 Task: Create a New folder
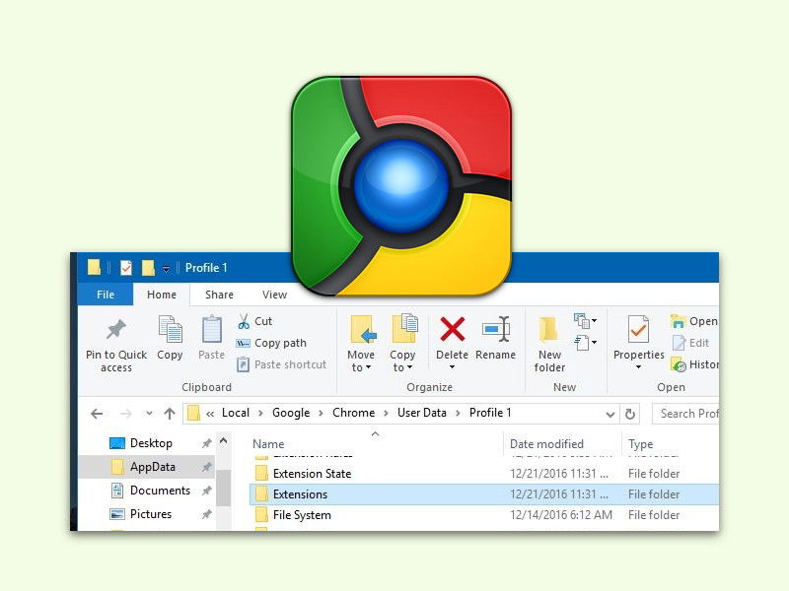549,344
